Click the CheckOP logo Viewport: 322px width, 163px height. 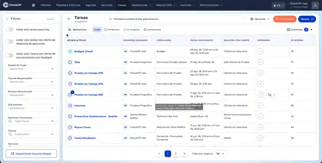click(x=12, y=5)
